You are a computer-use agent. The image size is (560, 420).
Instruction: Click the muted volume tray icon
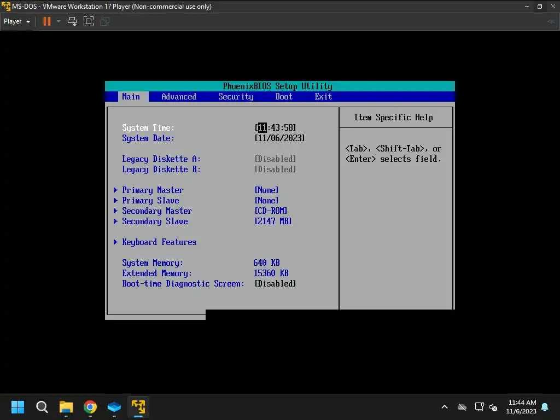coord(493,407)
